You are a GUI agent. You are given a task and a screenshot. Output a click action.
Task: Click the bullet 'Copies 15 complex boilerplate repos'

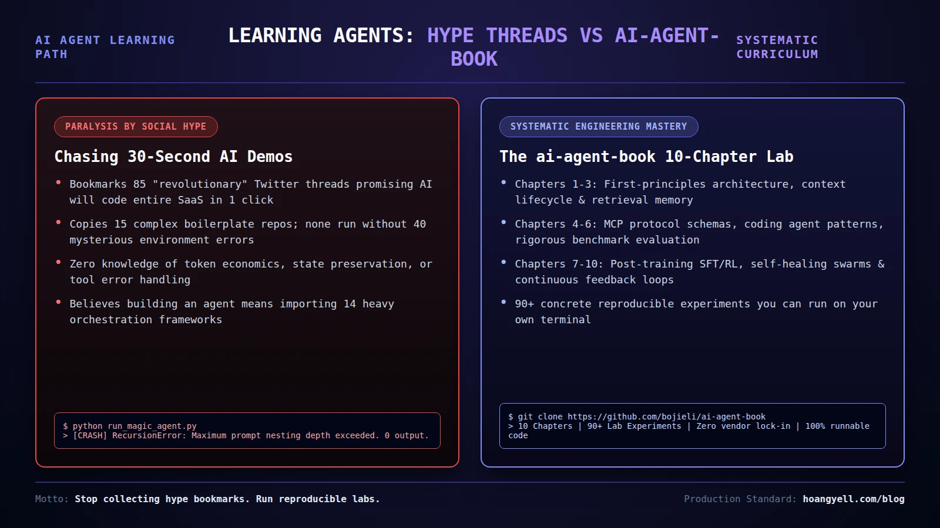click(247, 232)
